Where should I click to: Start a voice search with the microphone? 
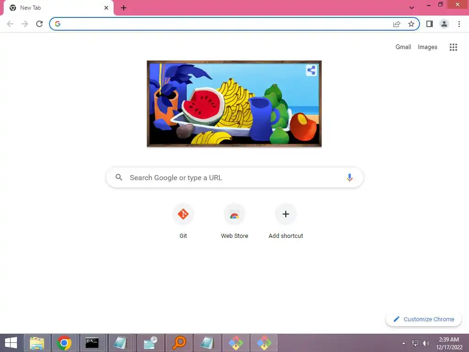point(349,177)
